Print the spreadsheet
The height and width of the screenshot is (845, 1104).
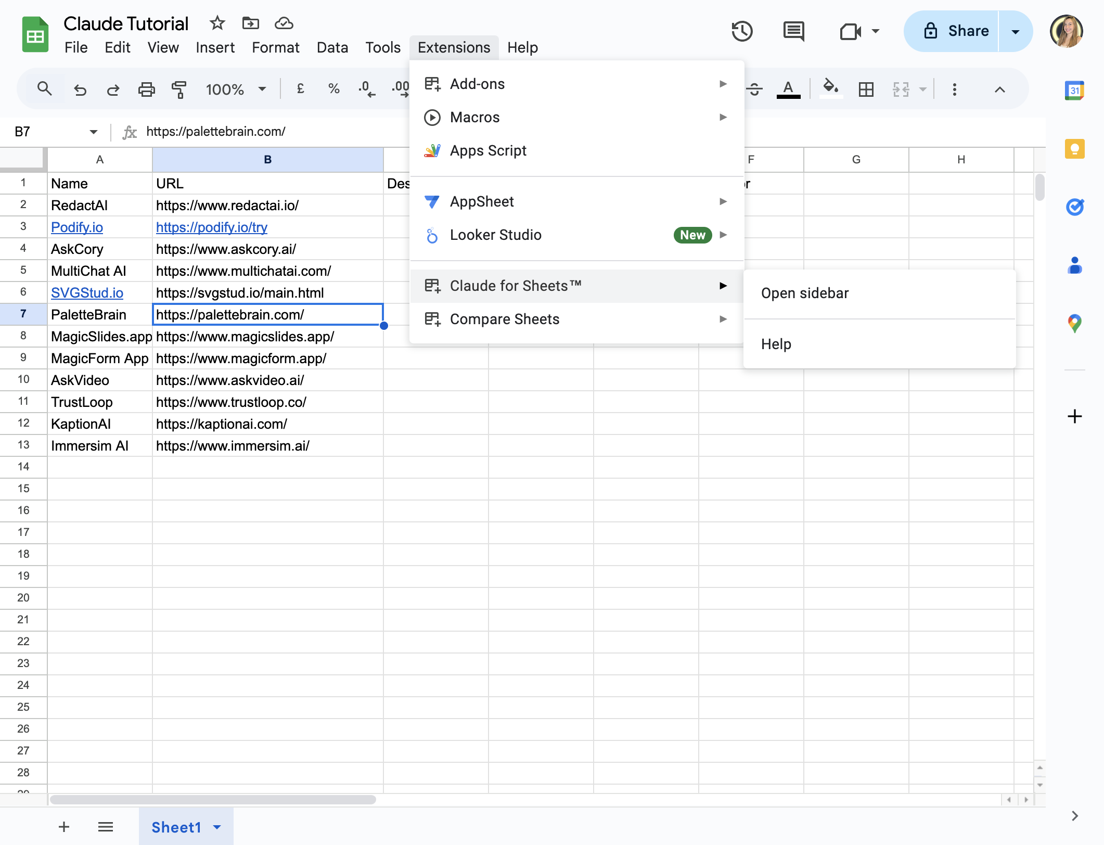146,89
